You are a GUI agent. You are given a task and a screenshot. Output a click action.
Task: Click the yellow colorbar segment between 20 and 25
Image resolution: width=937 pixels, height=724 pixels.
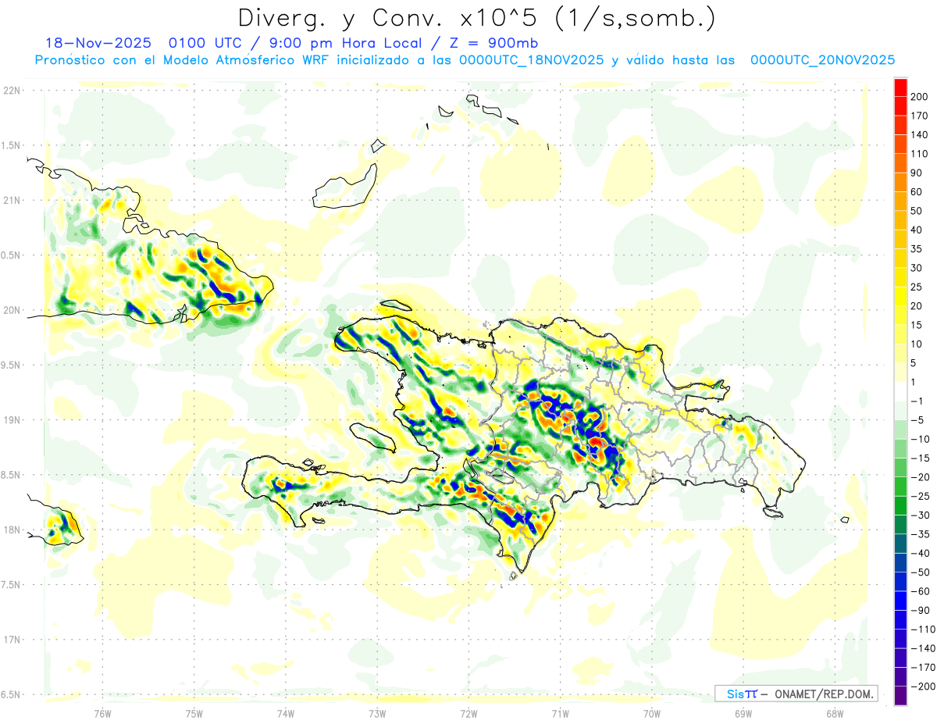[x=900, y=297]
